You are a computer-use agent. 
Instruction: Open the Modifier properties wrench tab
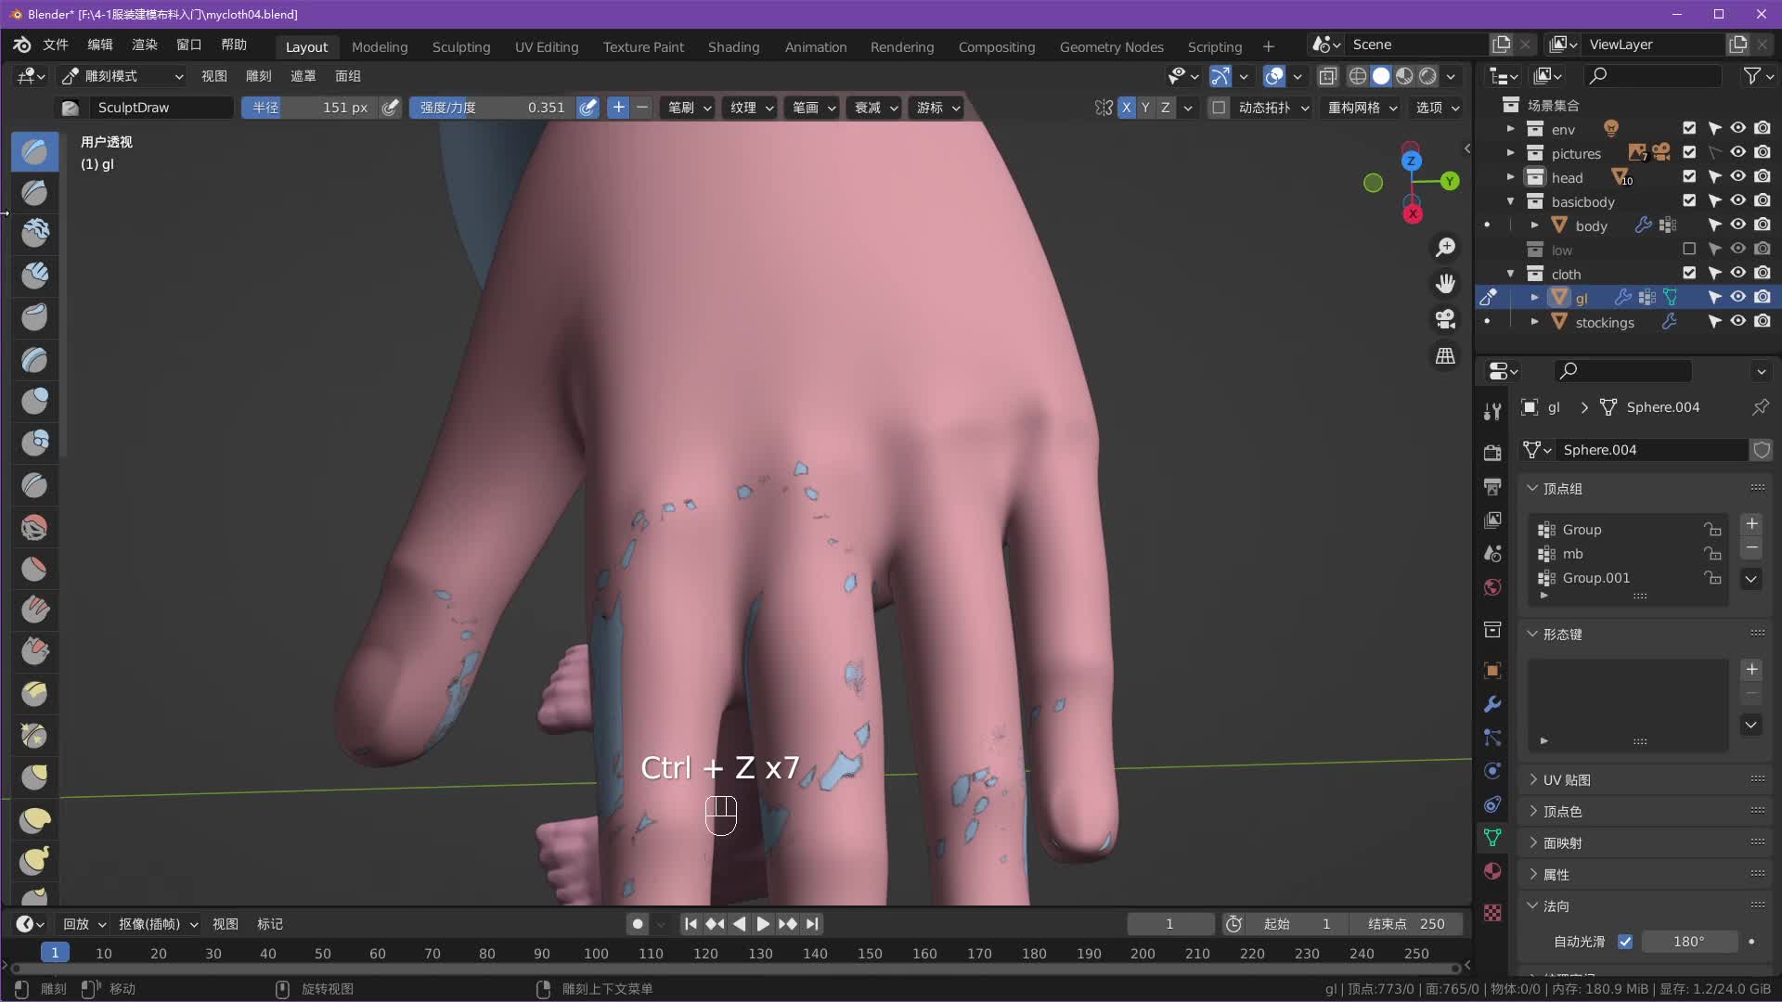(1492, 704)
